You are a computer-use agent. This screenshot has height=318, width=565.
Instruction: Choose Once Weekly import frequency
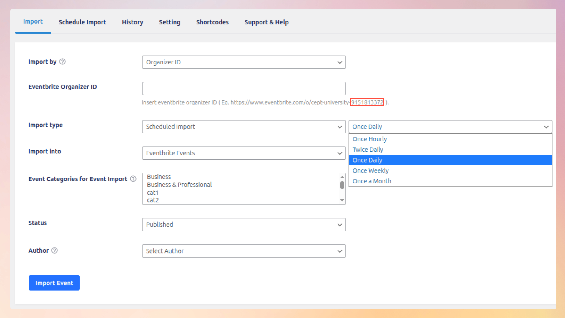[x=370, y=170]
